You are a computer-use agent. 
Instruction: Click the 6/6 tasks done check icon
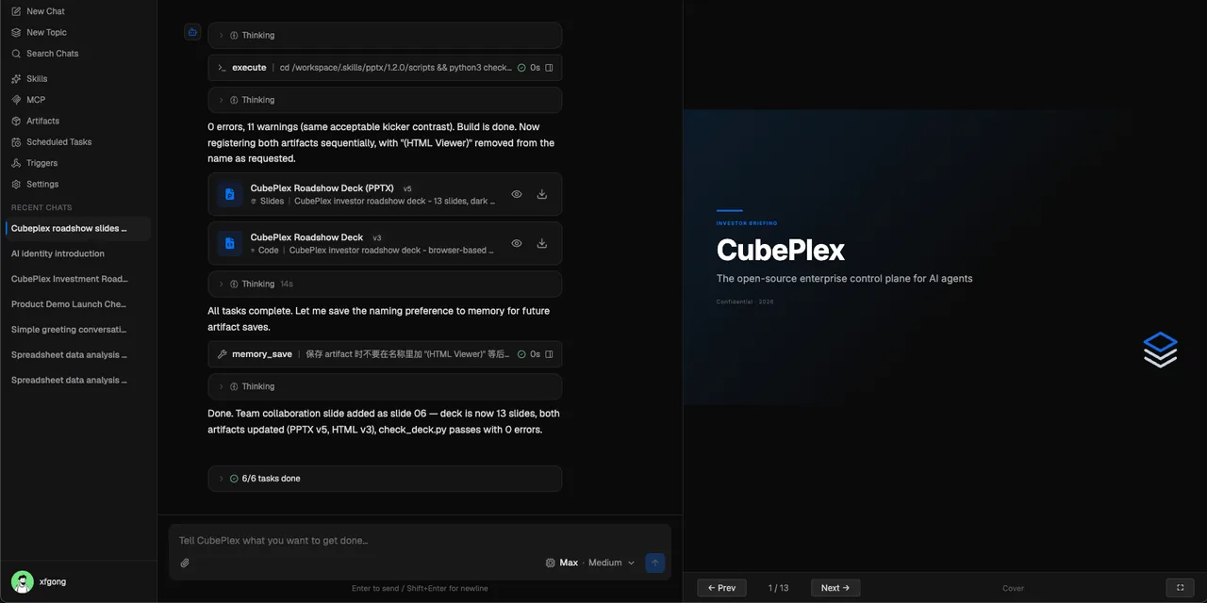pos(234,479)
